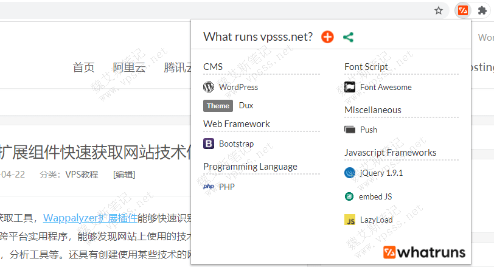Open the PHP language entry
The width and height of the screenshot is (494, 267).
227,187
